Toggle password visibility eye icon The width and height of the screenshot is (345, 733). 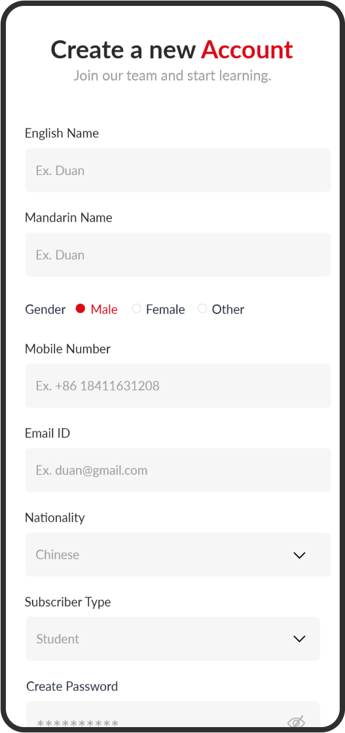pyautogui.click(x=297, y=721)
